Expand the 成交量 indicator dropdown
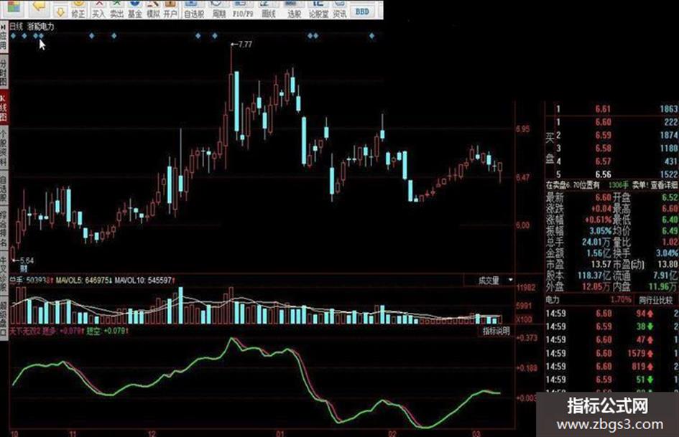 click(x=511, y=281)
